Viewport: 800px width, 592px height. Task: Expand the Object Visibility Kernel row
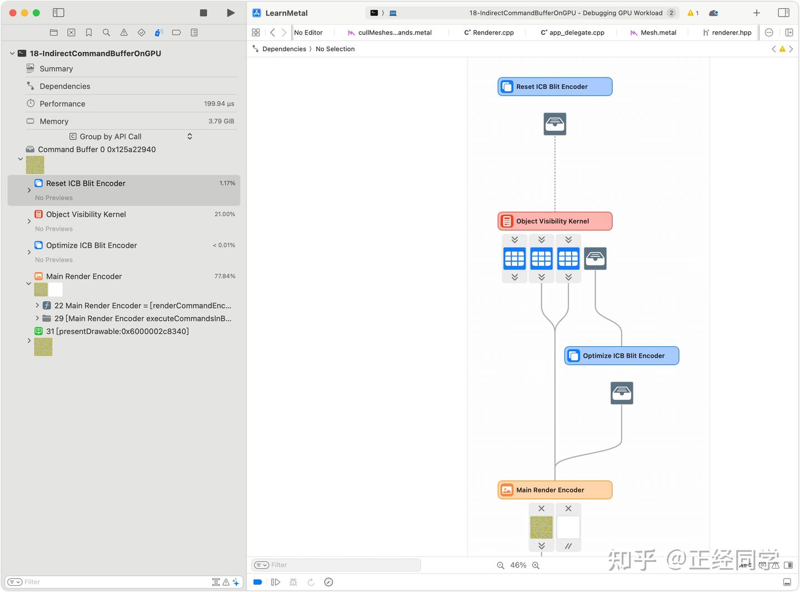pyautogui.click(x=29, y=221)
